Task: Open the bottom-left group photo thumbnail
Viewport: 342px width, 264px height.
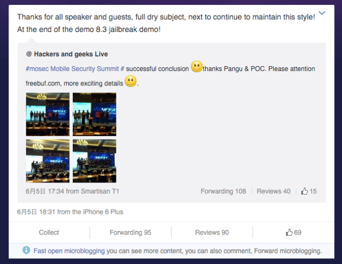Action: click(48, 161)
